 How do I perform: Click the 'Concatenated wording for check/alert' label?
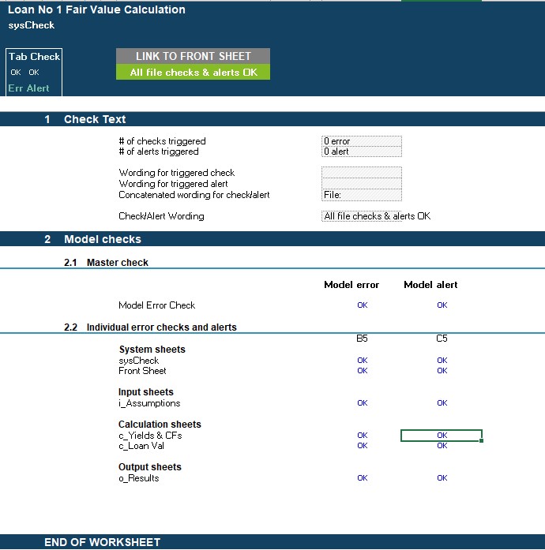[194, 195]
